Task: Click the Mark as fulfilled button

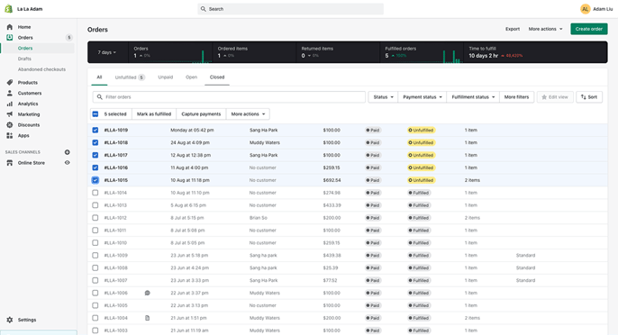Action: click(x=154, y=113)
